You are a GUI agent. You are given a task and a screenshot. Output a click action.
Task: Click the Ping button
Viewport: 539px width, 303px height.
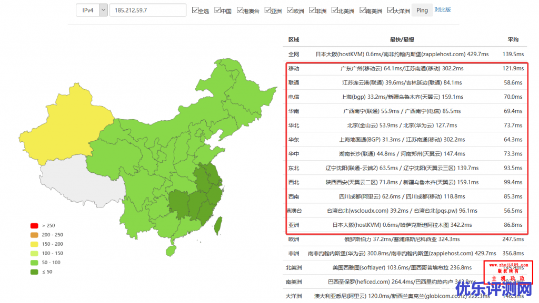[422, 11]
